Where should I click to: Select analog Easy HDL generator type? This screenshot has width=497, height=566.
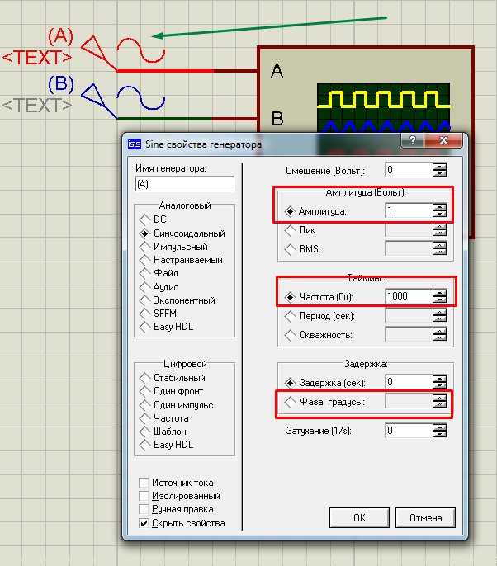(167, 327)
